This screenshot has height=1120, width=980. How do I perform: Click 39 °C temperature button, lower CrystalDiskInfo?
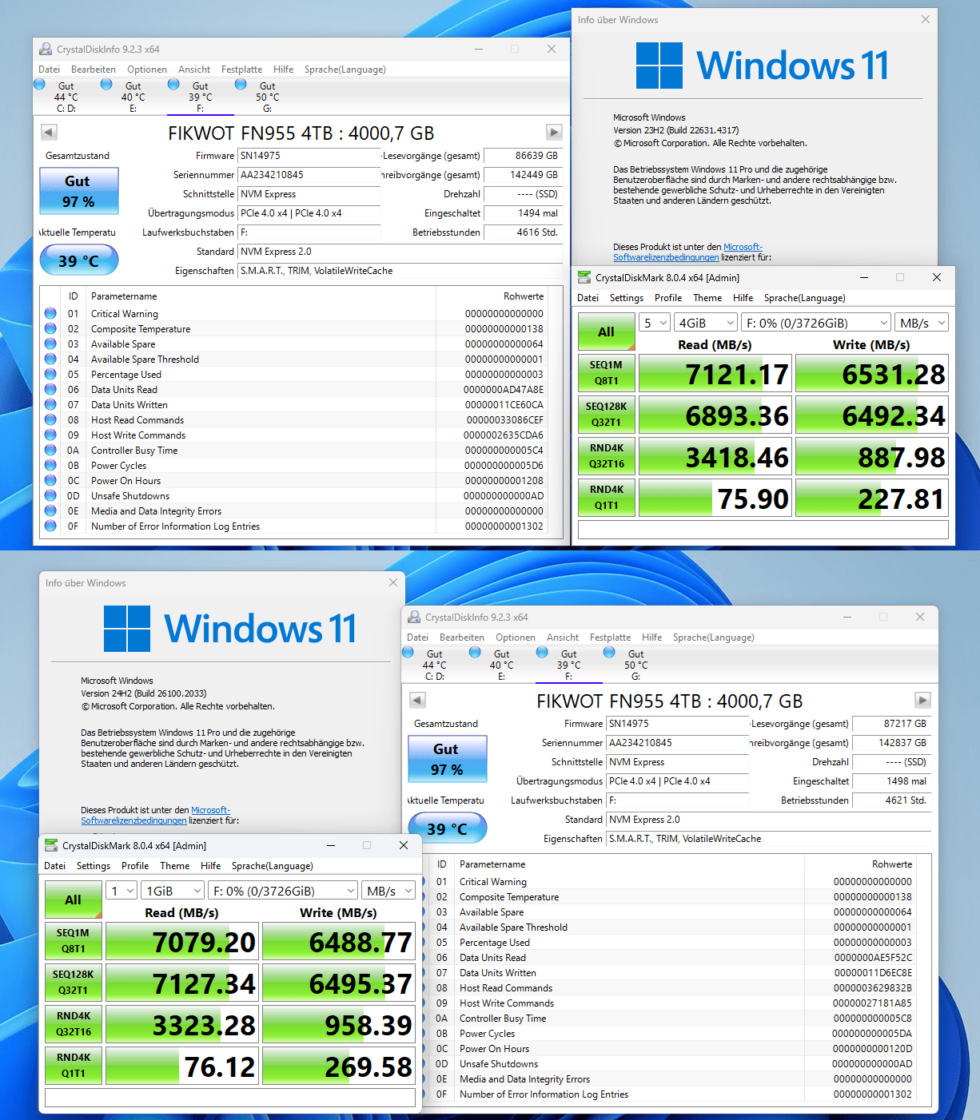(448, 828)
